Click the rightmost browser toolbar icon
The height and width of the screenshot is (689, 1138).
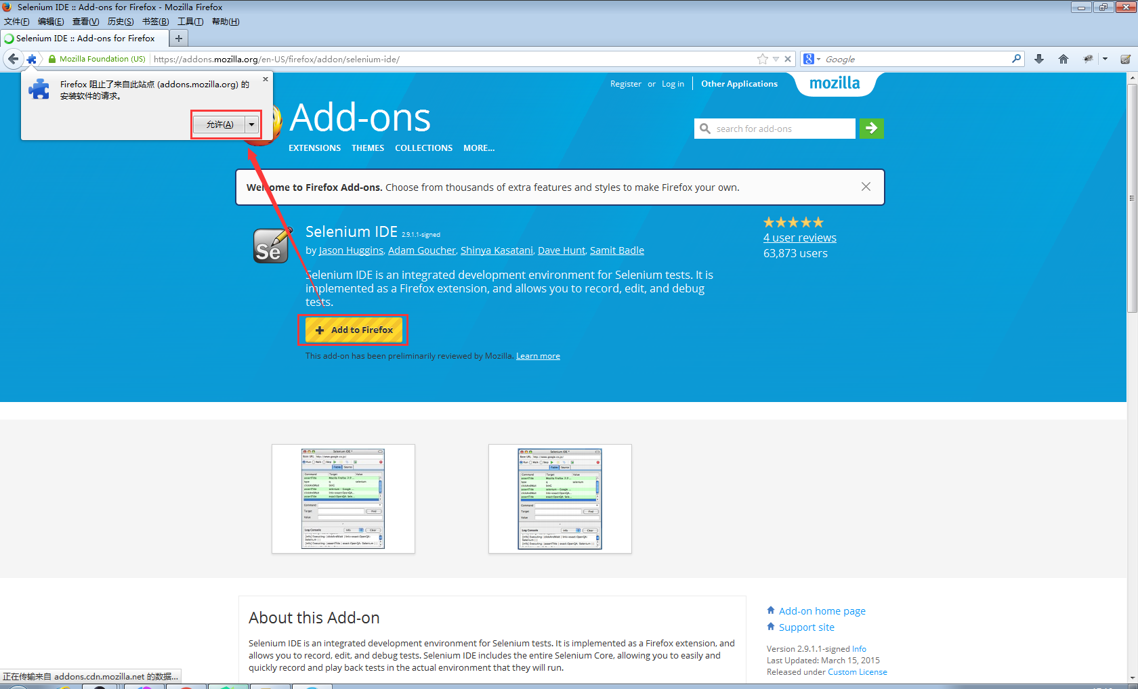coord(1125,59)
